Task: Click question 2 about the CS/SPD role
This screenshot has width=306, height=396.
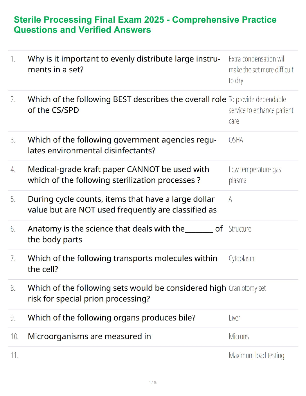Action: [127, 104]
